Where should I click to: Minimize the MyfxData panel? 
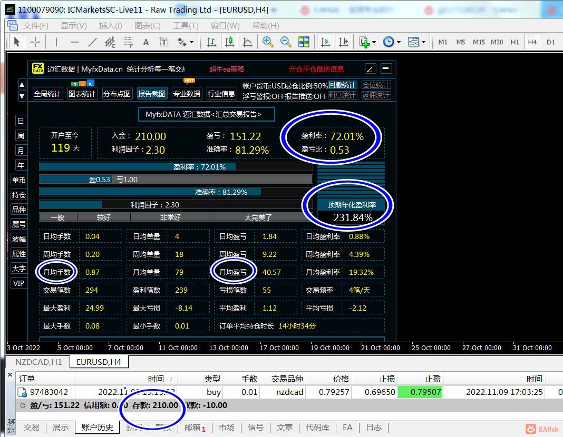(386, 68)
